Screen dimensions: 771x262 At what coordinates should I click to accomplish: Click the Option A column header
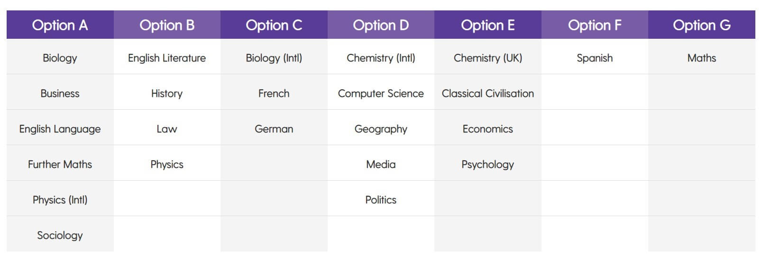click(x=60, y=25)
